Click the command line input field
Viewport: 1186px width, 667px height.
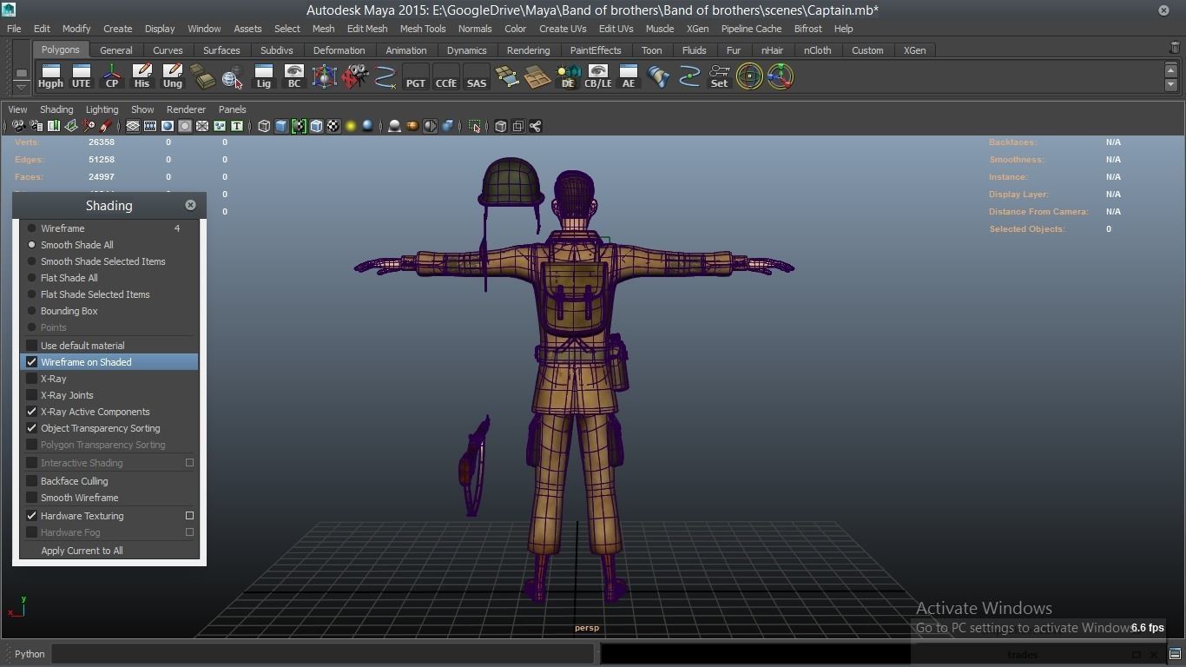pos(322,654)
